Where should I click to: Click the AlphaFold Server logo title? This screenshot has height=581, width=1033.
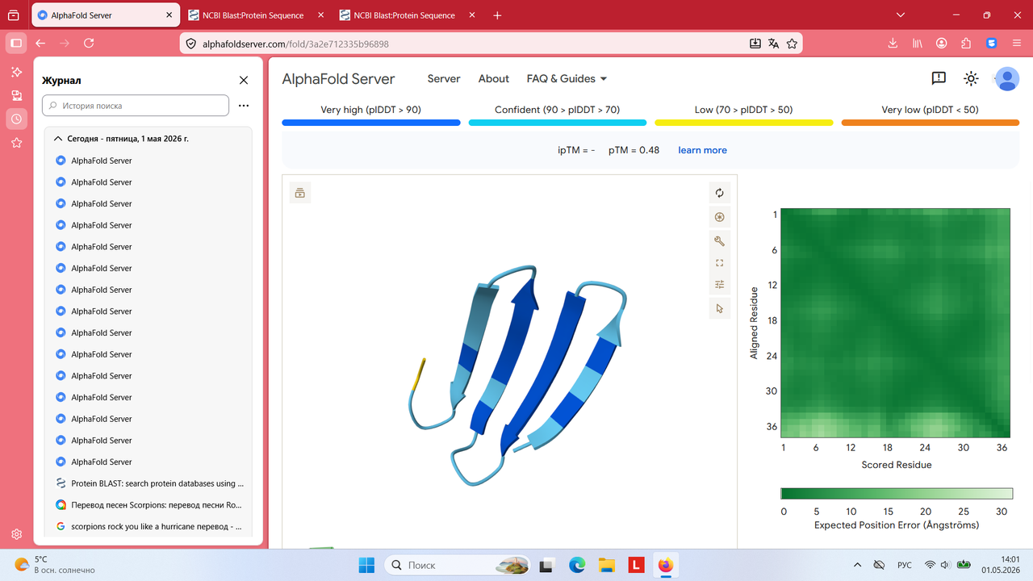[338, 79]
